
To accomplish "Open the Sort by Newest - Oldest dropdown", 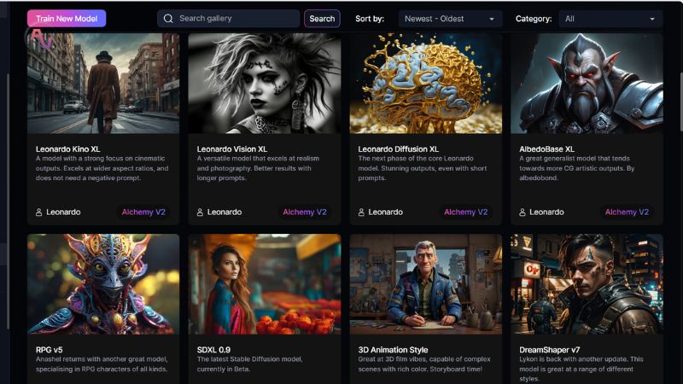I will [450, 19].
